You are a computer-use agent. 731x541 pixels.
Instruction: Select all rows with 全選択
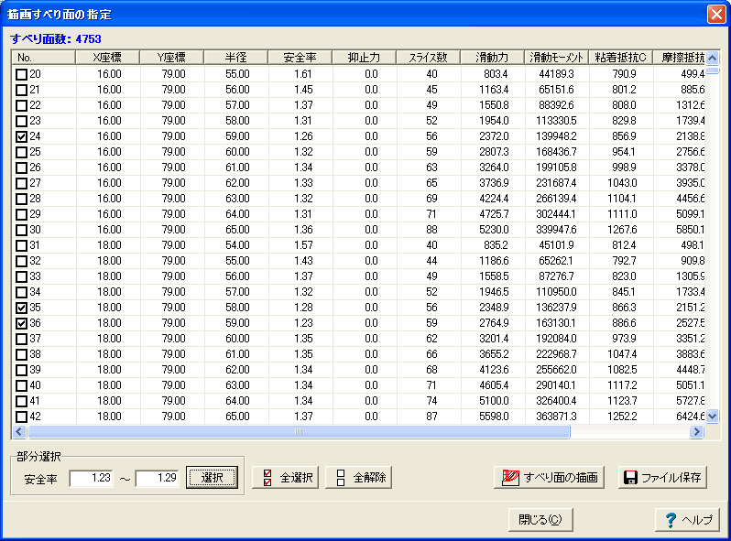(285, 477)
